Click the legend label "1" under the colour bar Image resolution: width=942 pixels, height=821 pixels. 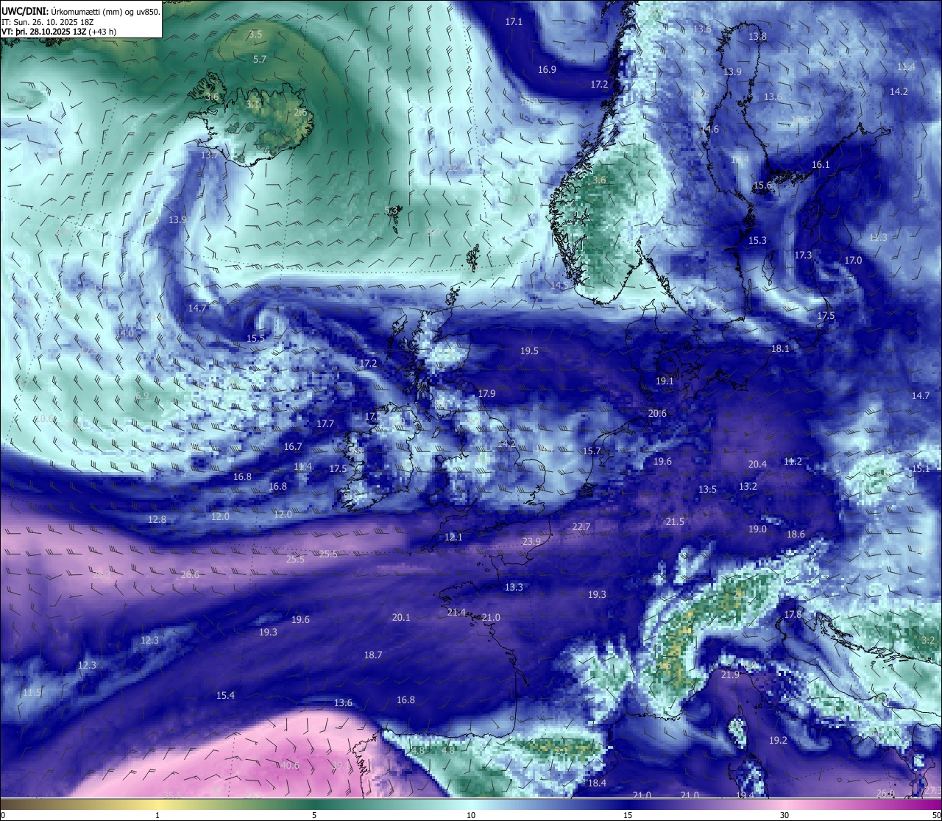click(157, 815)
